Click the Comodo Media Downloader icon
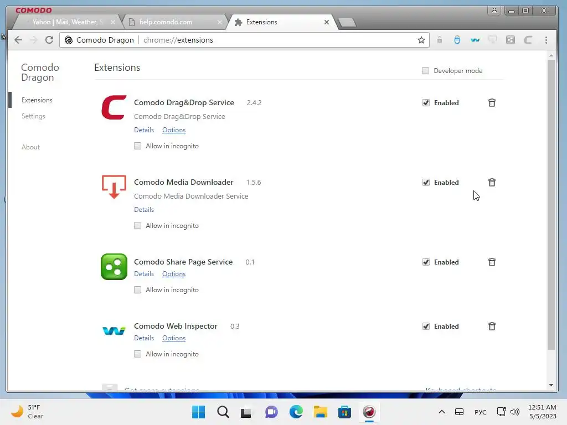 (x=114, y=187)
